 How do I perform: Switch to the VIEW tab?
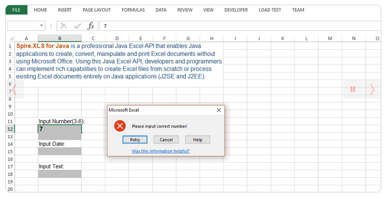[208, 10]
